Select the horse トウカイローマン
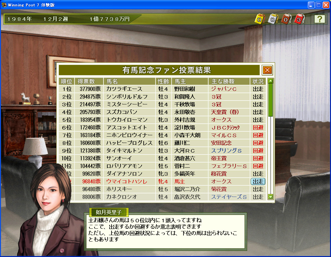 coord(127,120)
